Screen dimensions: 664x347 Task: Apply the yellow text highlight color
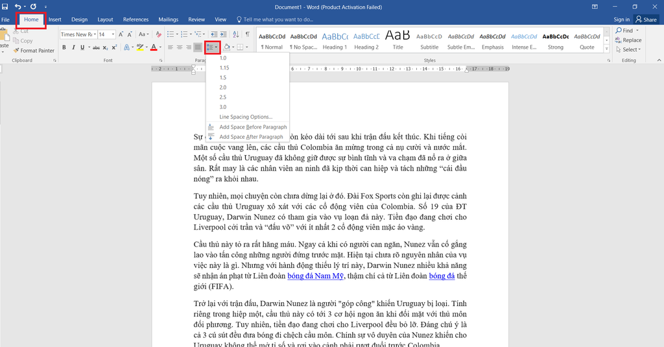pyautogui.click(x=140, y=47)
